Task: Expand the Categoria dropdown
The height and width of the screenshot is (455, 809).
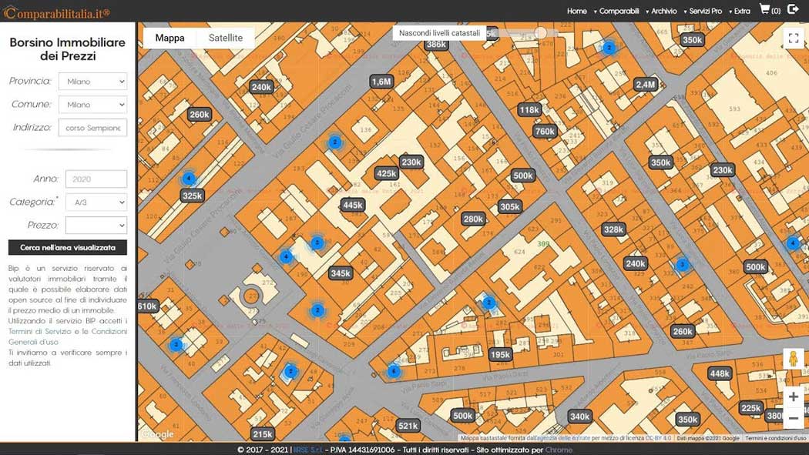Action: [x=96, y=202]
